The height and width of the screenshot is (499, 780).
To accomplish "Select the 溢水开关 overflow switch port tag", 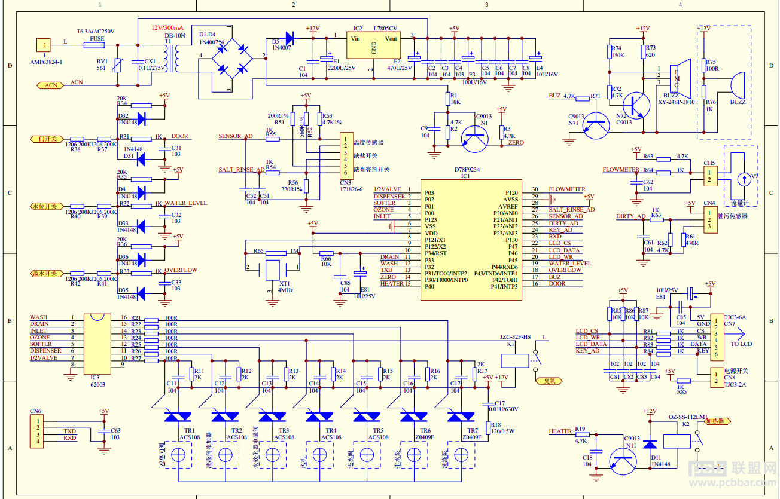I will coord(47,273).
